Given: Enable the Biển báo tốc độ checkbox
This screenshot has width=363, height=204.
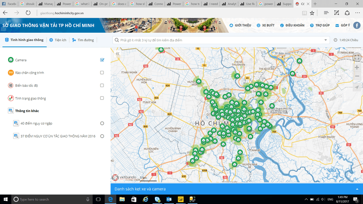Looking at the screenshot, I should (x=102, y=86).
